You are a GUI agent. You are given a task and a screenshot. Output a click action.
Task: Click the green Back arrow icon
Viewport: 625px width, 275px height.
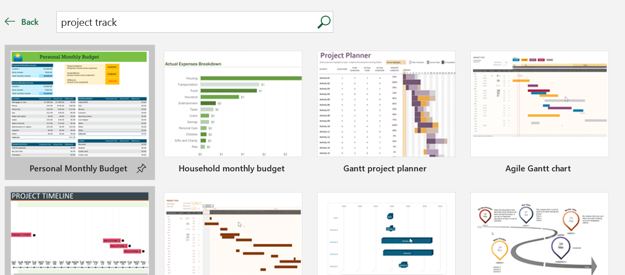(10, 22)
